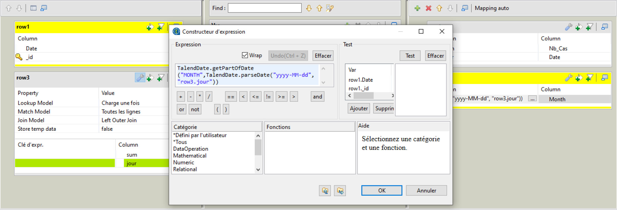
Task: Select the Mathematical category
Action: (x=190, y=156)
